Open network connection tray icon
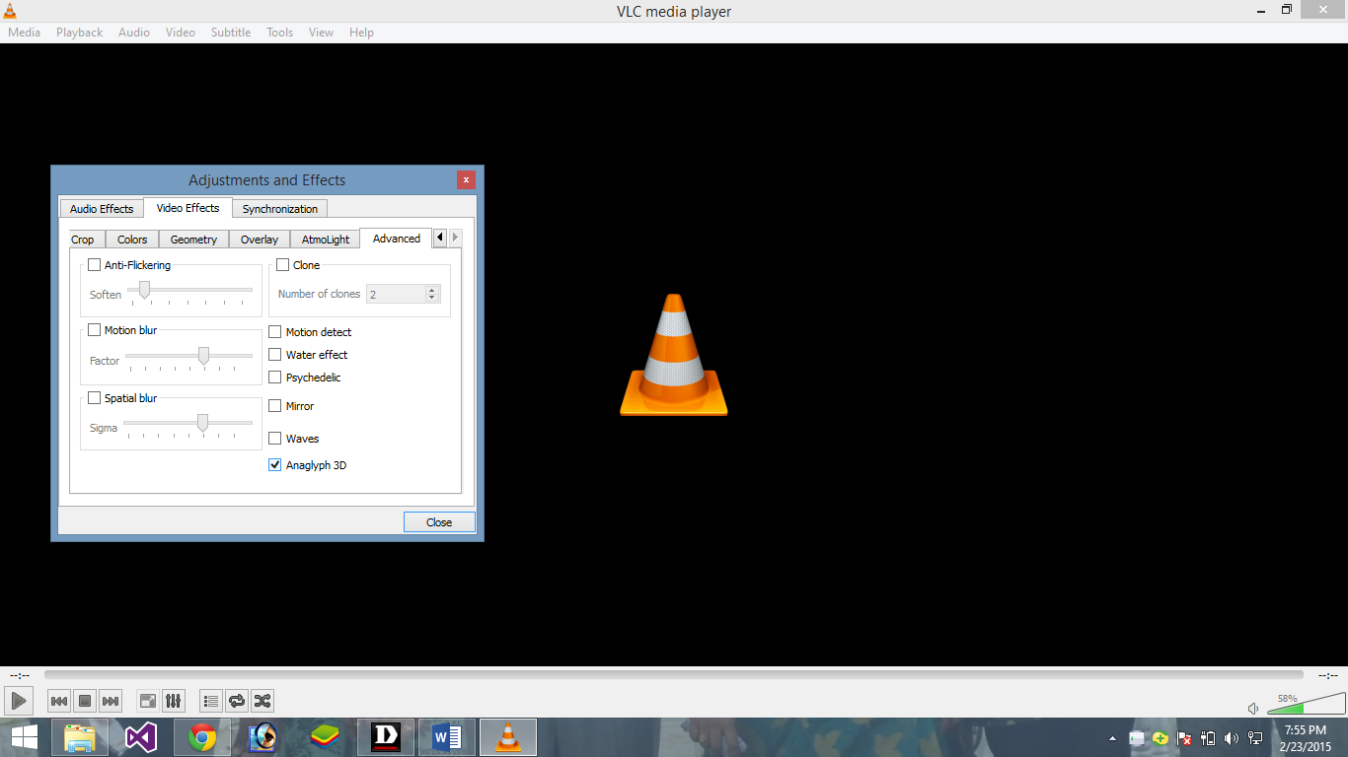Screen dimensions: 1348x757 (x=1255, y=737)
